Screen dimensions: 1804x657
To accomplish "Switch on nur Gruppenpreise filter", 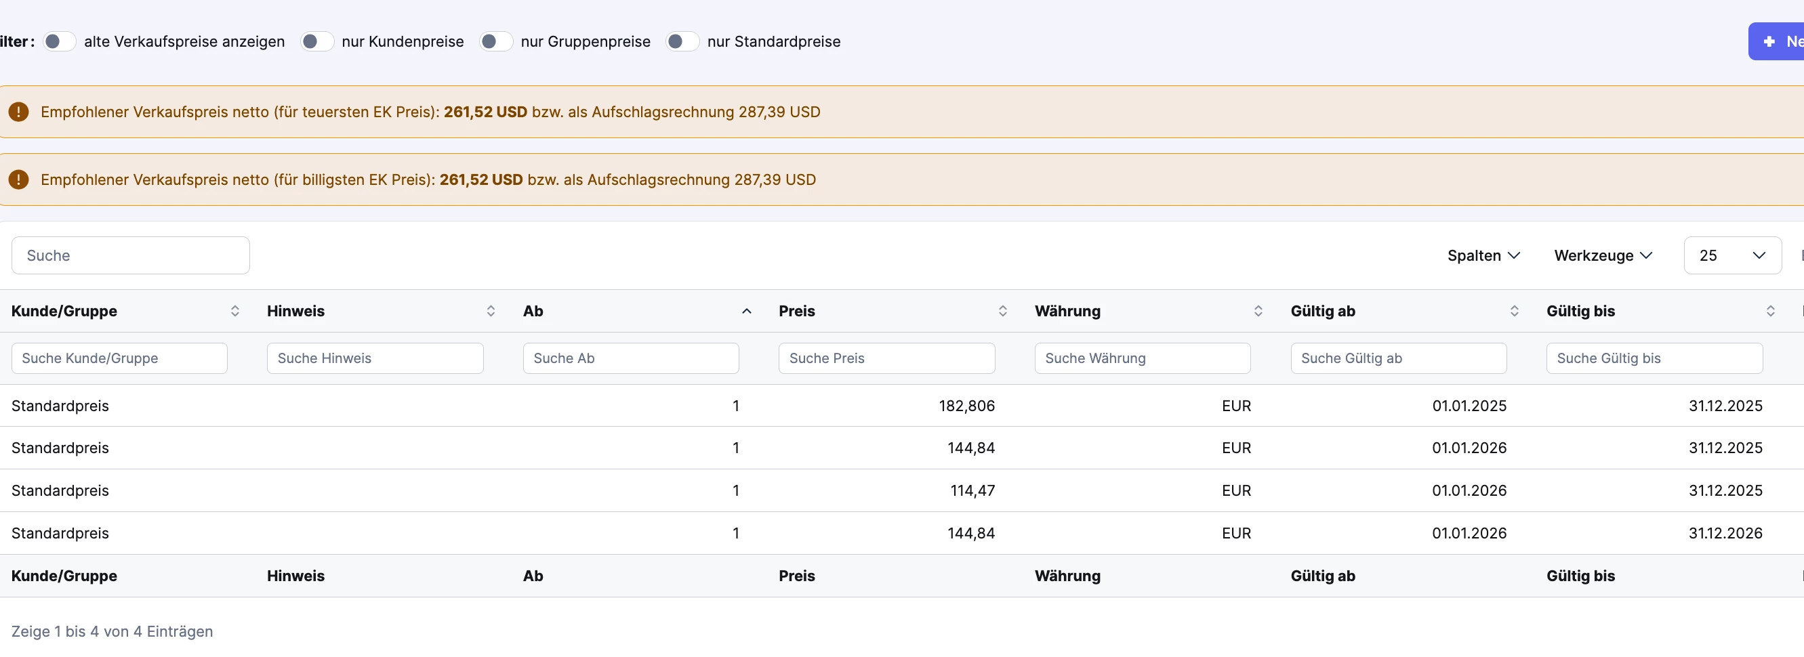I will point(496,42).
